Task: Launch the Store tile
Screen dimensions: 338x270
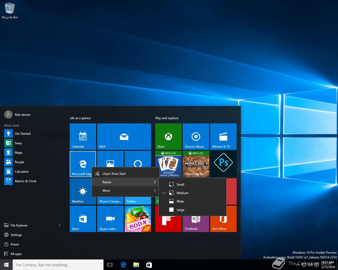Action: (83, 219)
